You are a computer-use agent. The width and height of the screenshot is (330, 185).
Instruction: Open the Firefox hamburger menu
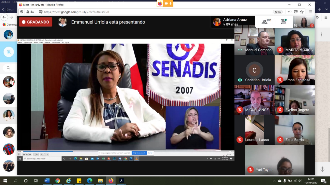[310, 12]
